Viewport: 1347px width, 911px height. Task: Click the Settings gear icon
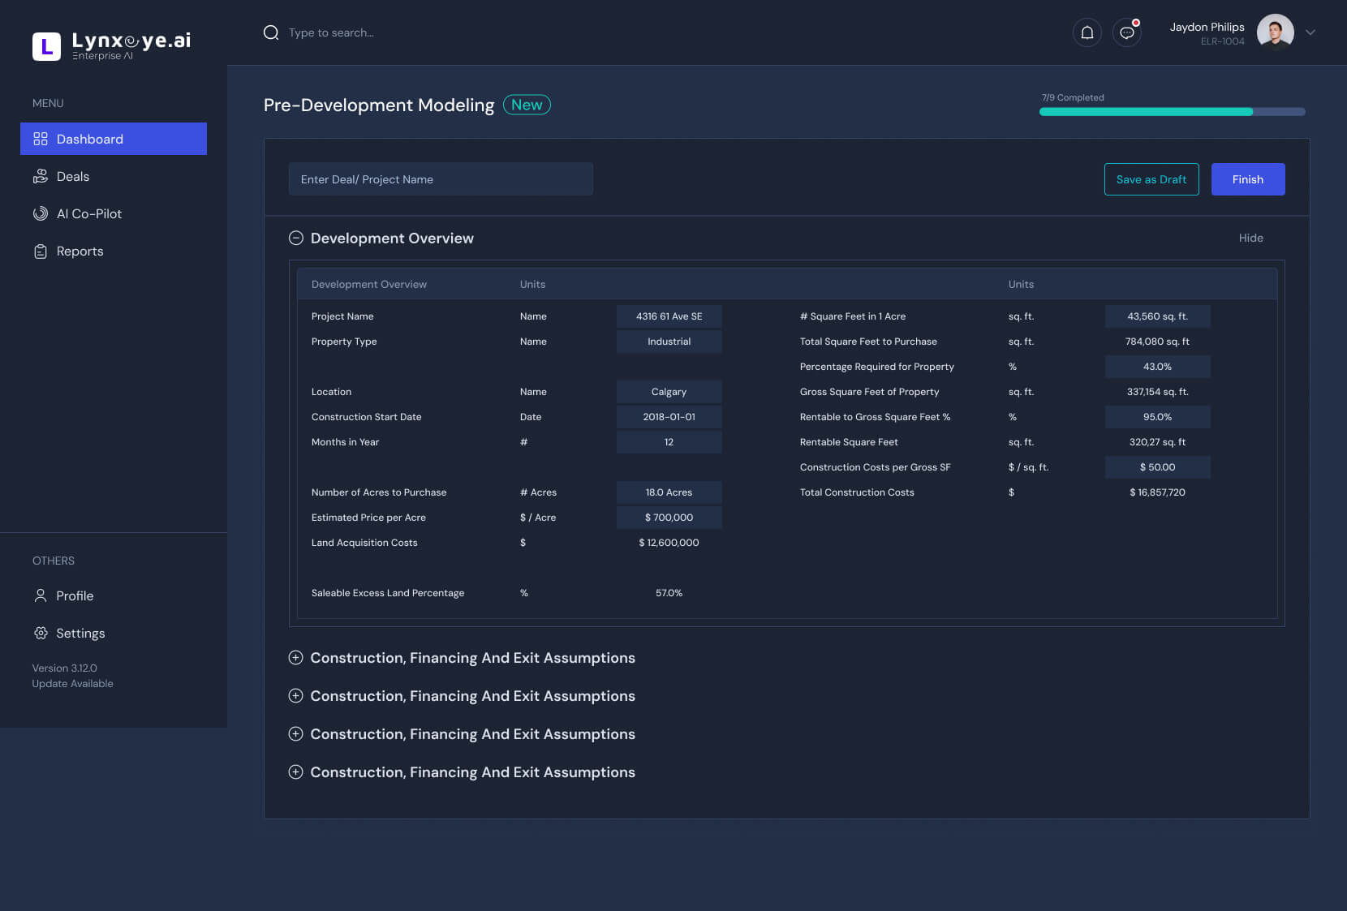[41, 633]
